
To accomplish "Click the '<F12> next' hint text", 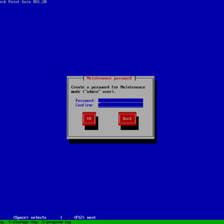I will click(85, 217).
